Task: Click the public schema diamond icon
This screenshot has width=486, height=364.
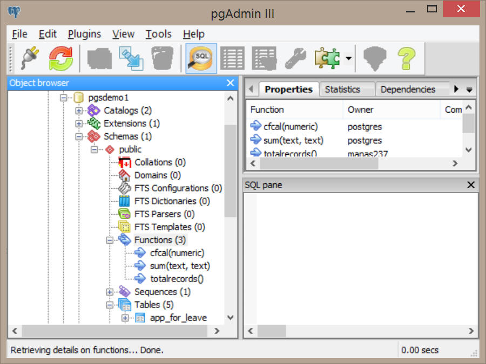Action: tap(110, 149)
